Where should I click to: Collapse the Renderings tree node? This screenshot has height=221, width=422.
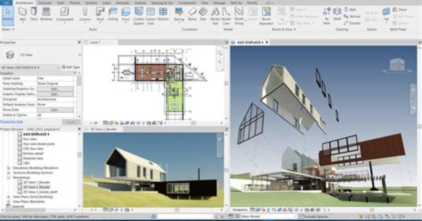pyautogui.click(x=8, y=178)
